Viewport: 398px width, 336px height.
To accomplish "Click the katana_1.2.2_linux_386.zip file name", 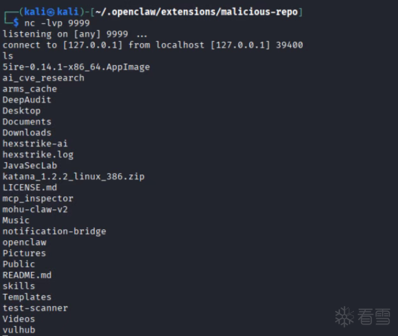I will coord(73,177).
